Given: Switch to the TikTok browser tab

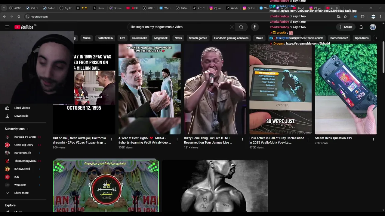Looking at the screenshot, I should (182, 8).
